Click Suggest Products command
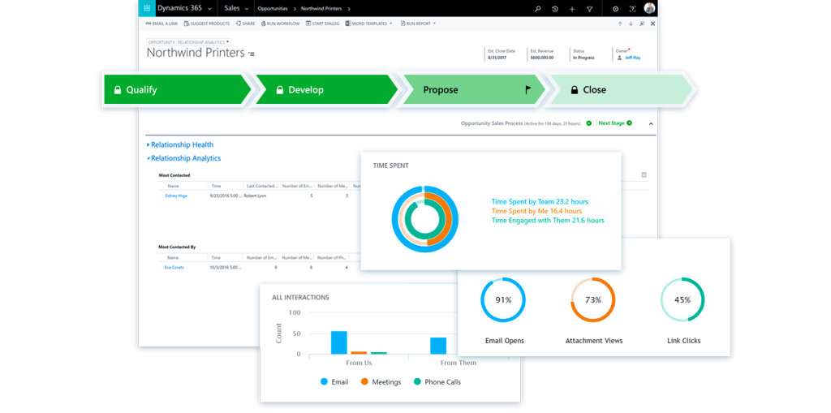The image size is (831, 413). 207,24
